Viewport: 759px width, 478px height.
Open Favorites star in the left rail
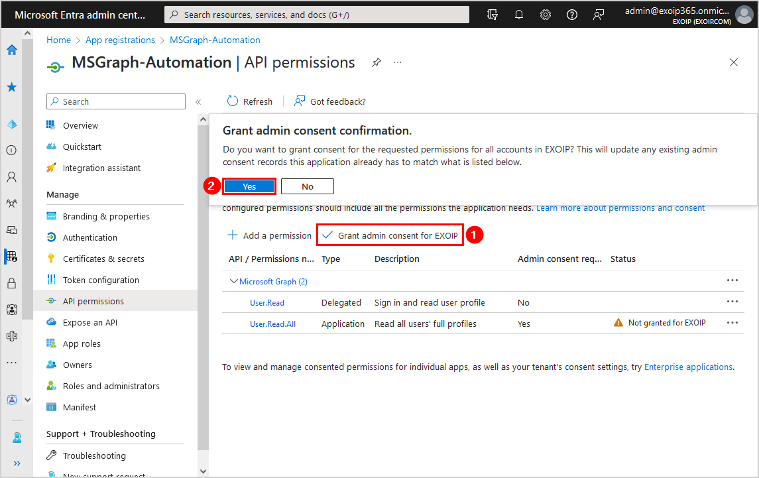click(x=11, y=87)
